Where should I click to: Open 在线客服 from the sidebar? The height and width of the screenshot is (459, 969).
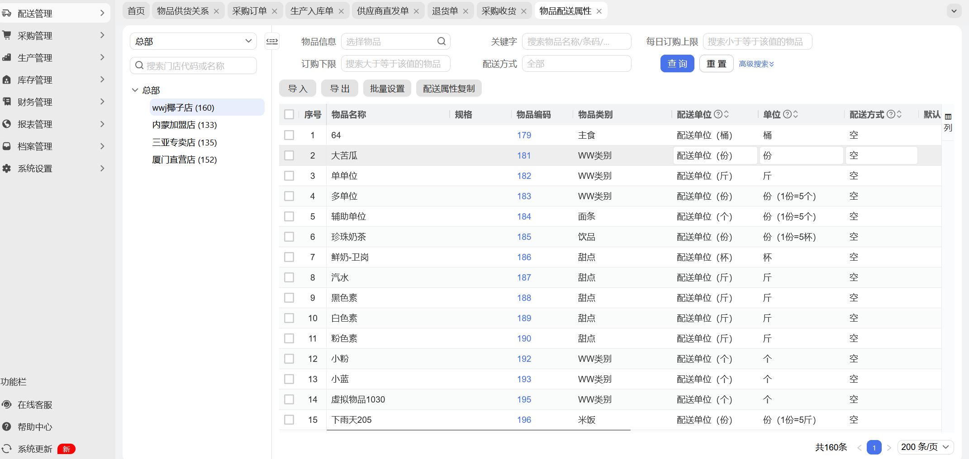pos(35,405)
